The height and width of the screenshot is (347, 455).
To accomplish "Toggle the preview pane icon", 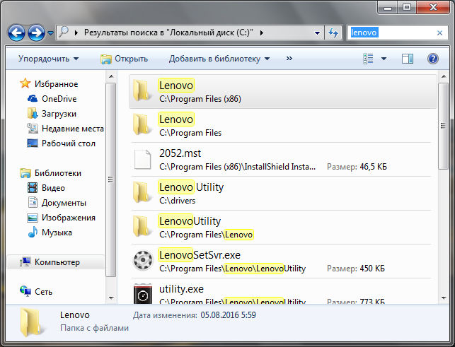I will (408, 59).
